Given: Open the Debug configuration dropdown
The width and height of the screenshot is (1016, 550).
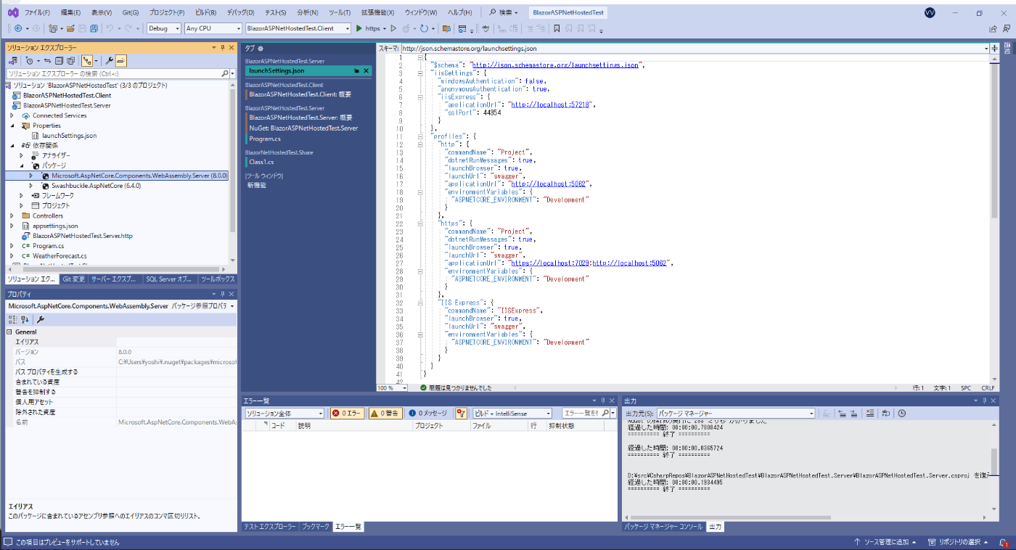Looking at the screenshot, I should (163, 28).
